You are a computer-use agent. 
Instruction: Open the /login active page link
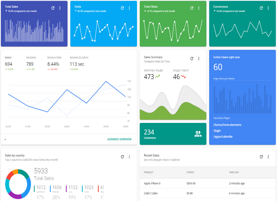click(217, 131)
